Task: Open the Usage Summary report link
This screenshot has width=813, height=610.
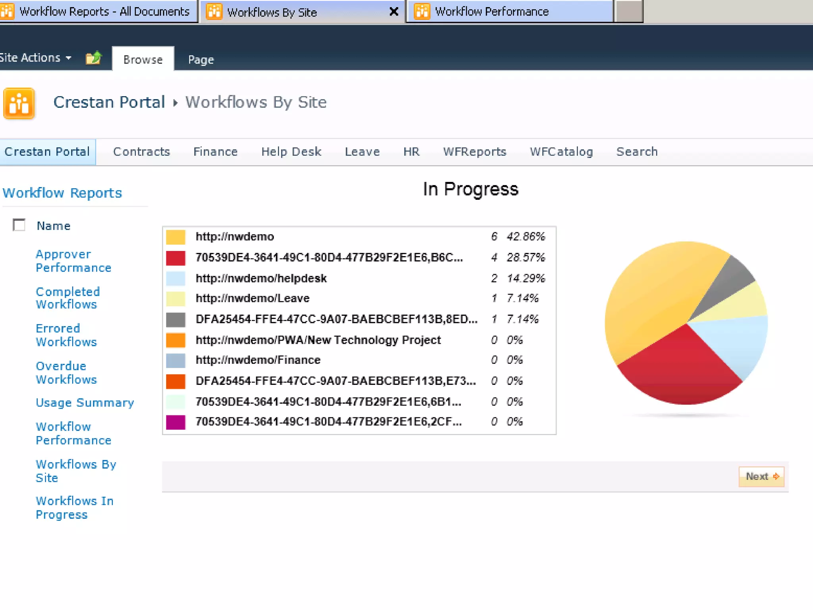Action: coord(85,403)
